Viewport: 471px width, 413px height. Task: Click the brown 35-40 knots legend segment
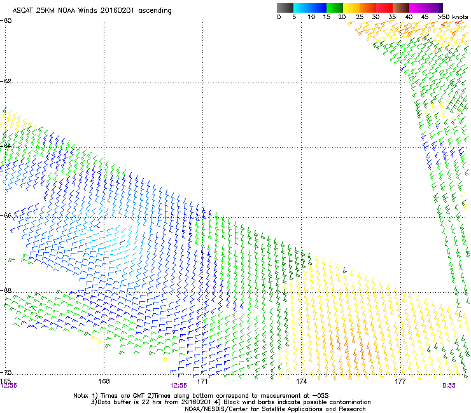click(x=401, y=8)
